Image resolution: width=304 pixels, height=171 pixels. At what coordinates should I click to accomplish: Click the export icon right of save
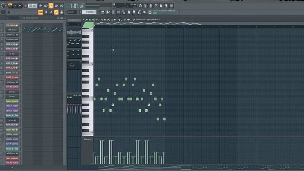click(x=166, y=6)
